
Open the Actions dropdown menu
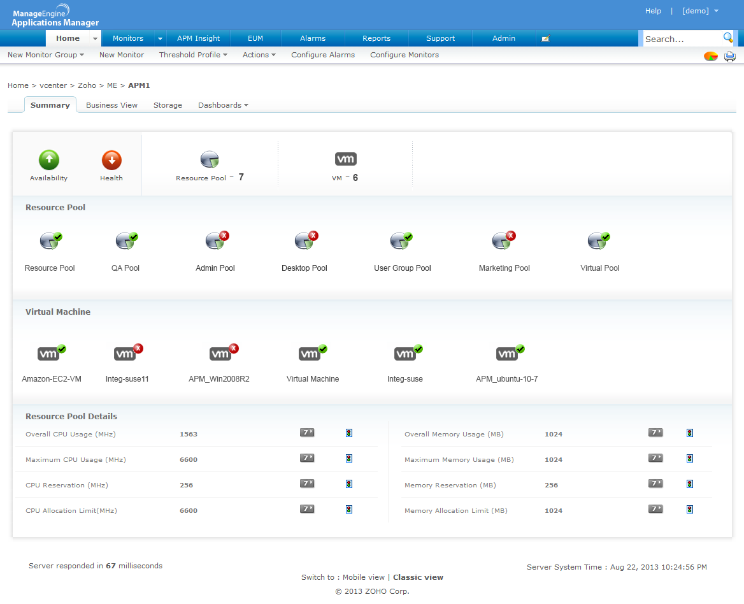[x=259, y=55]
